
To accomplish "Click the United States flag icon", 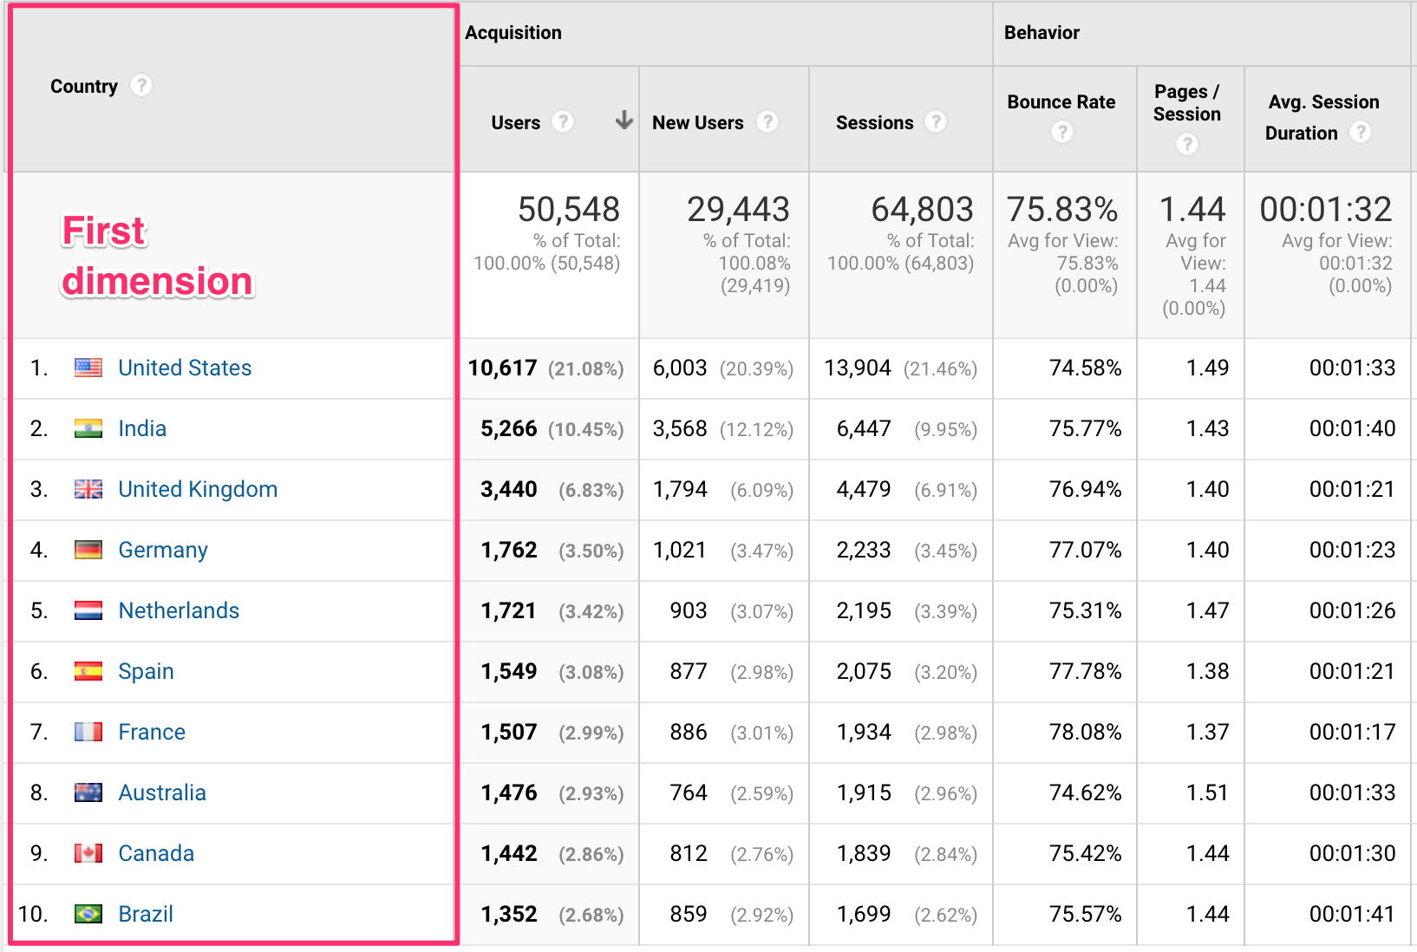I will (88, 368).
